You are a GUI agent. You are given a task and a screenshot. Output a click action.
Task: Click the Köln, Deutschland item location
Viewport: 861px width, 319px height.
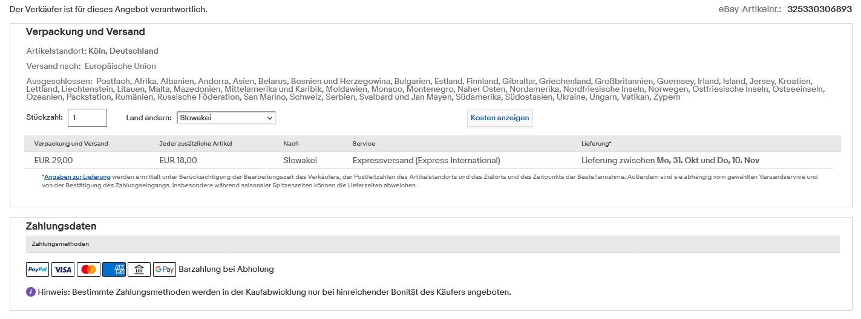pyautogui.click(x=123, y=51)
